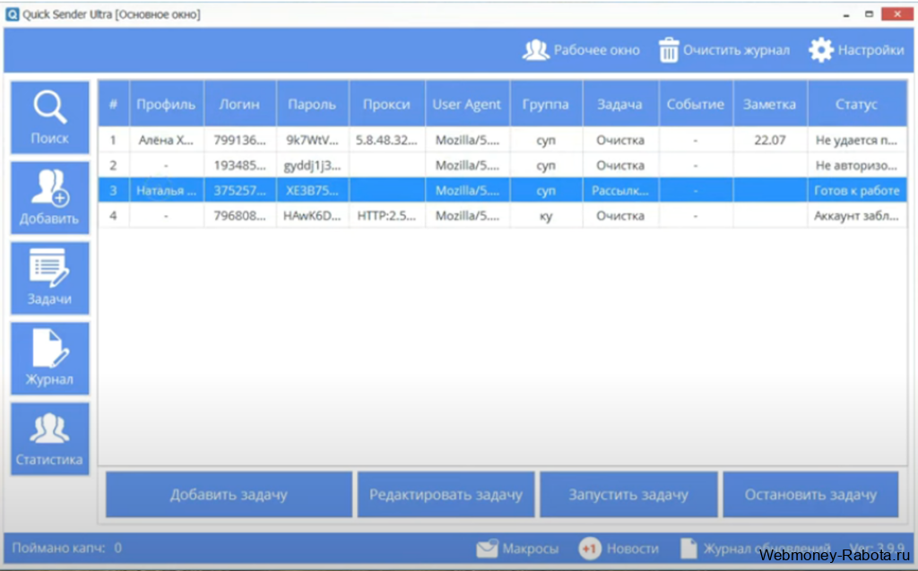Image resolution: width=918 pixels, height=571 pixels.
Task: Click status Не удается п...
Action: pyautogui.click(x=856, y=140)
